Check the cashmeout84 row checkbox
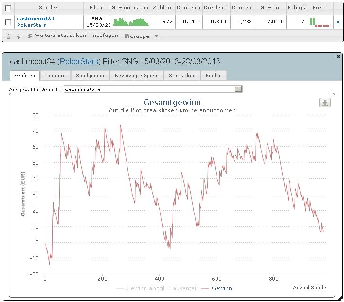 (x=8, y=22)
